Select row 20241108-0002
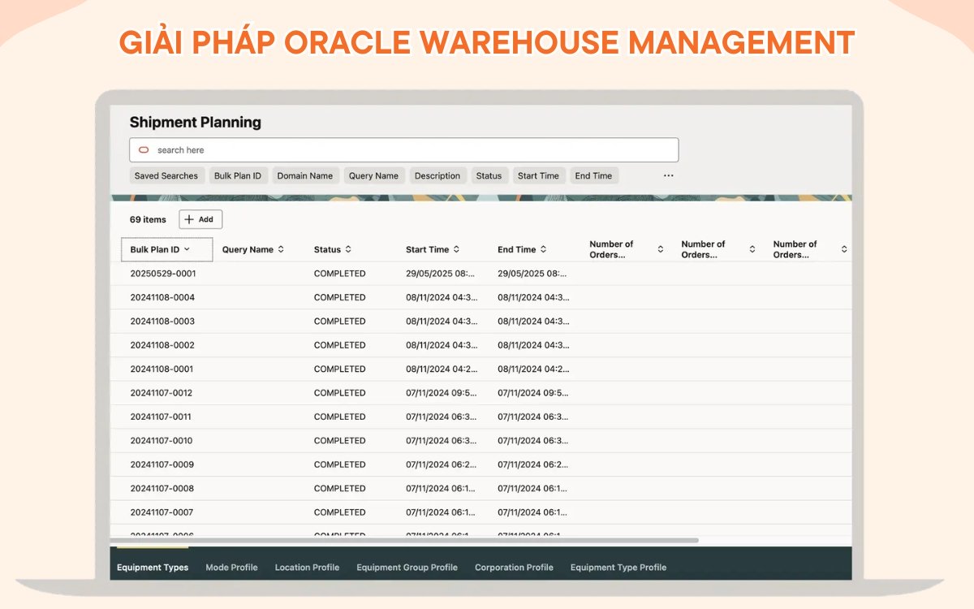This screenshot has width=974, height=609. [x=481, y=345]
